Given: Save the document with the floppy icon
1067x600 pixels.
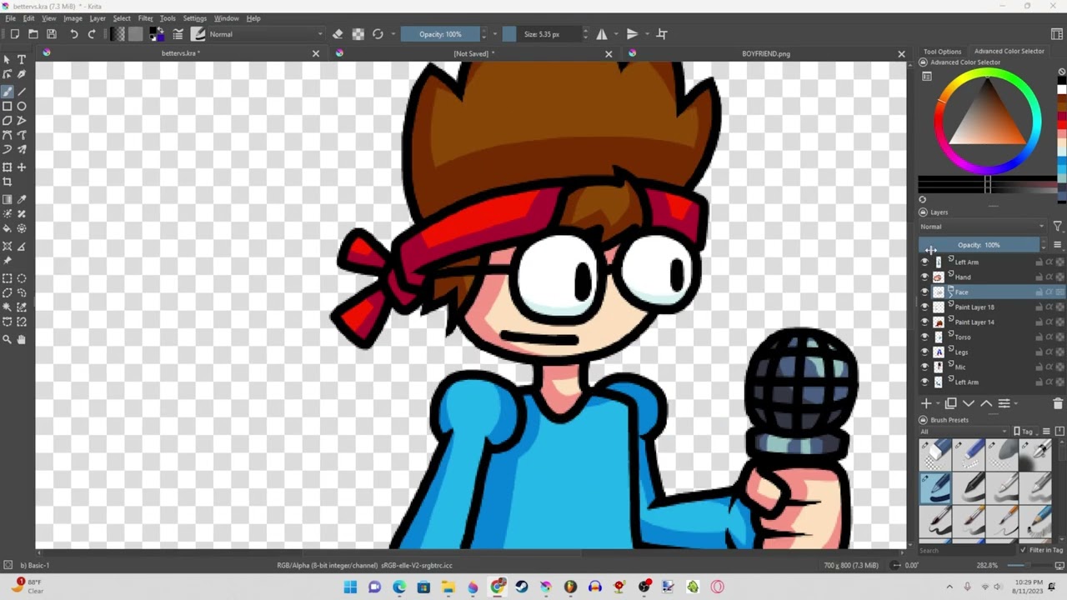Looking at the screenshot, I should pyautogui.click(x=52, y=34).
